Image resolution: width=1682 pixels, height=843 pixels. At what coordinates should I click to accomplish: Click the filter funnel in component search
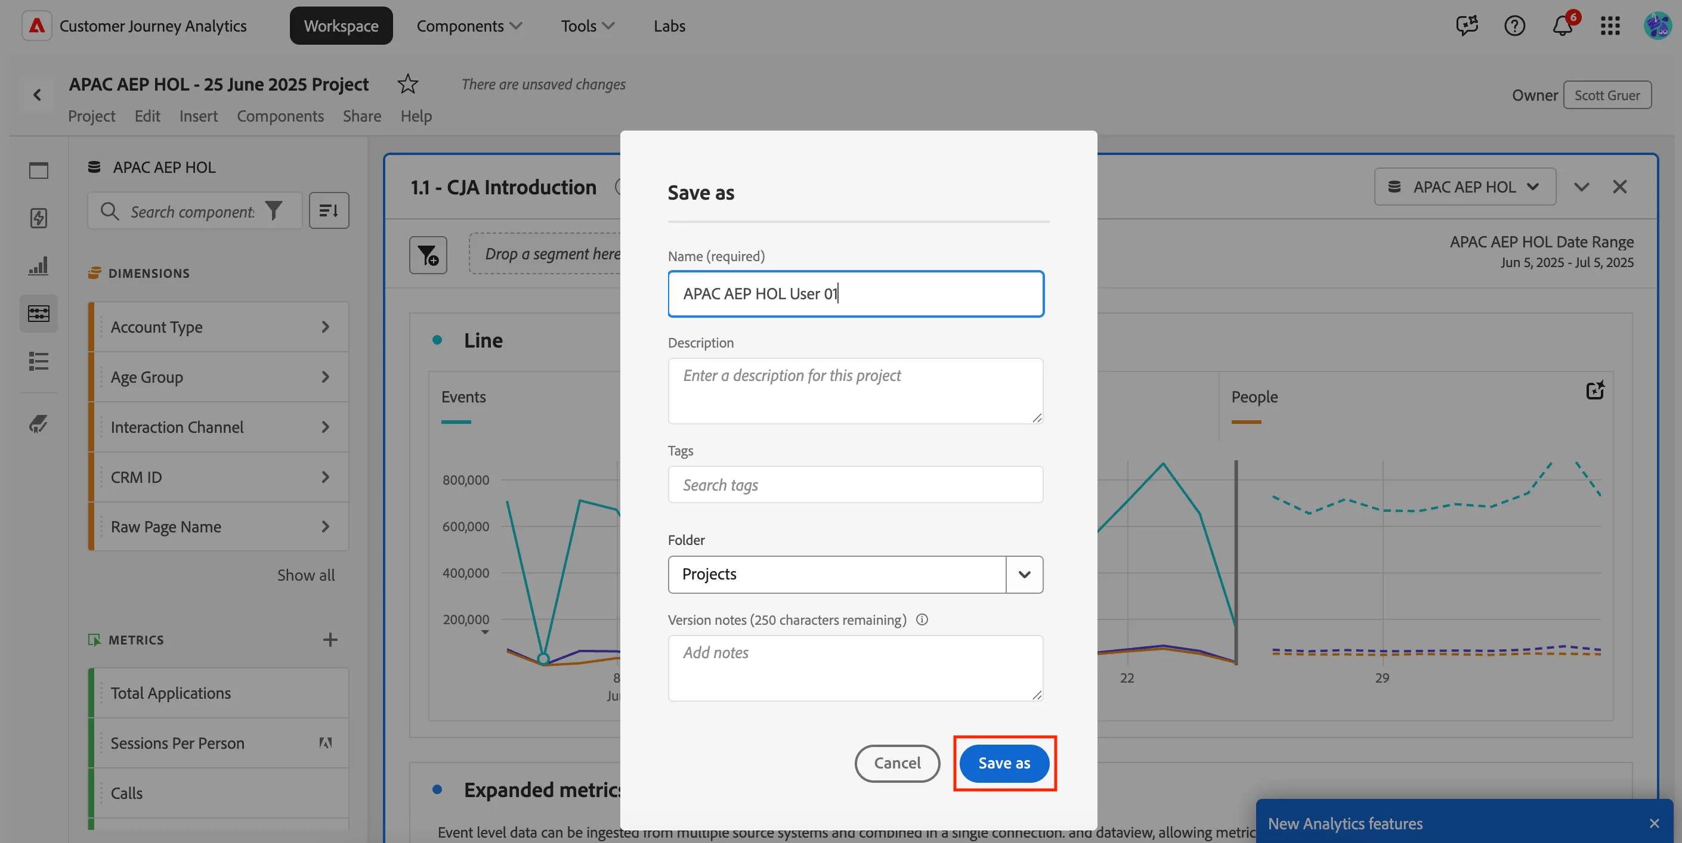[x=274, y=211]
